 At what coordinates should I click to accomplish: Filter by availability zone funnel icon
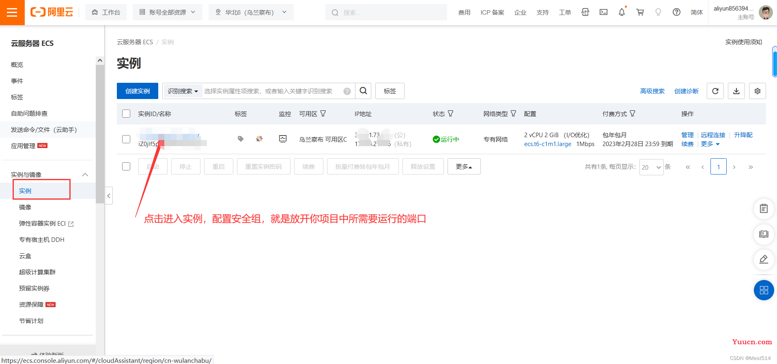point(323,114)
